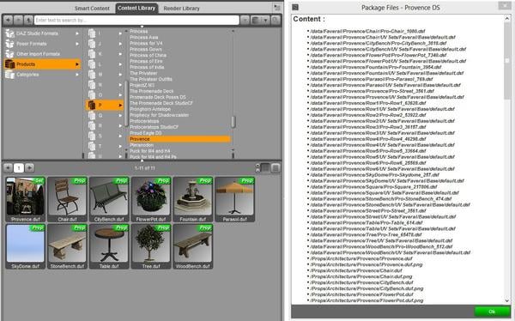Toggle the list view button in results bar
Viewport: 515px width, 321px height.
click(276, 168)
